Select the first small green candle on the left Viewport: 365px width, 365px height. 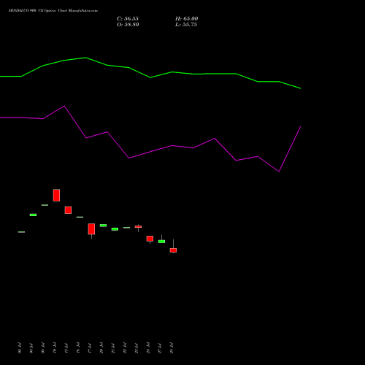21,232
